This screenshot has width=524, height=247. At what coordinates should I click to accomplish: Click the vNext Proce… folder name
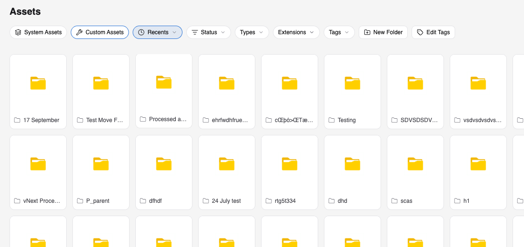[42, 200]
